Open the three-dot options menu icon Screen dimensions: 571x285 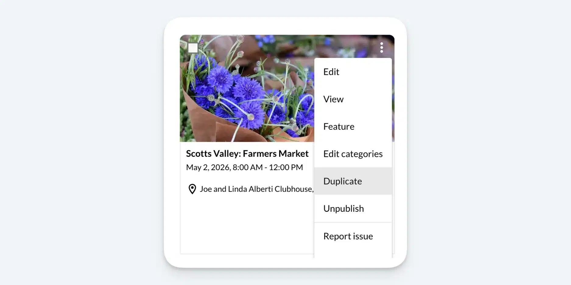point(382,47)
